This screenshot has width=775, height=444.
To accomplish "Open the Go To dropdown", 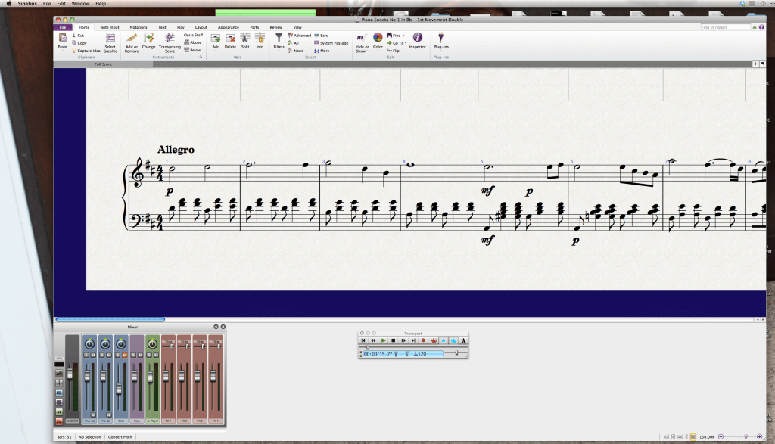I will (406, 43).
